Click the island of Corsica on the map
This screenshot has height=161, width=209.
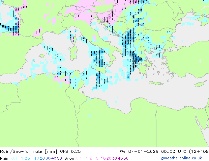coord(75,39)
